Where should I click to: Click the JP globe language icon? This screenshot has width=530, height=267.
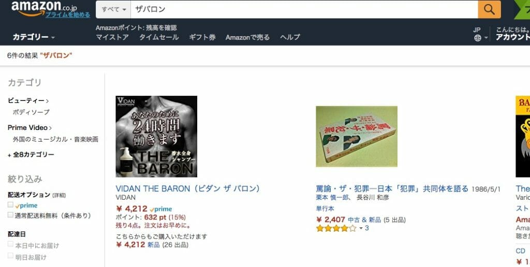tap(478, 38)
